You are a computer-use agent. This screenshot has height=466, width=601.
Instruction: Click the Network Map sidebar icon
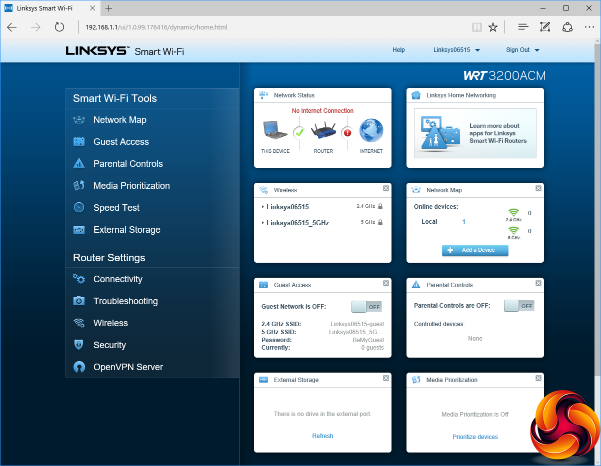(79, 120)
